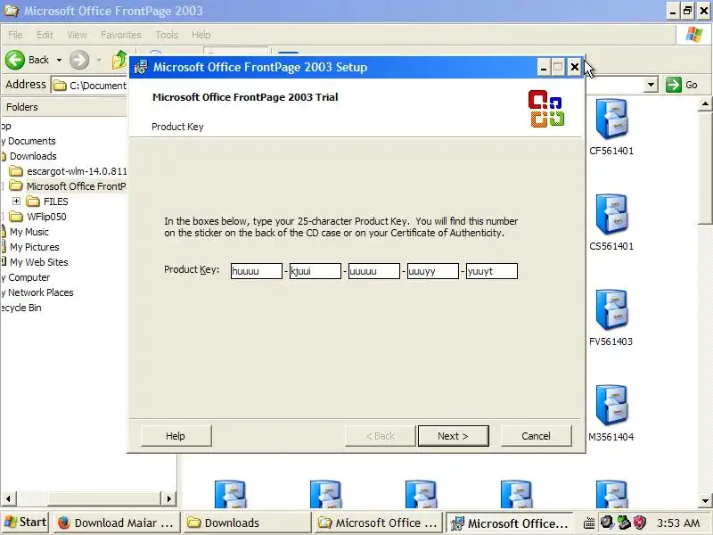
Task: Open the Favorites menu in Explorer
Action: [x=121, y=35]
